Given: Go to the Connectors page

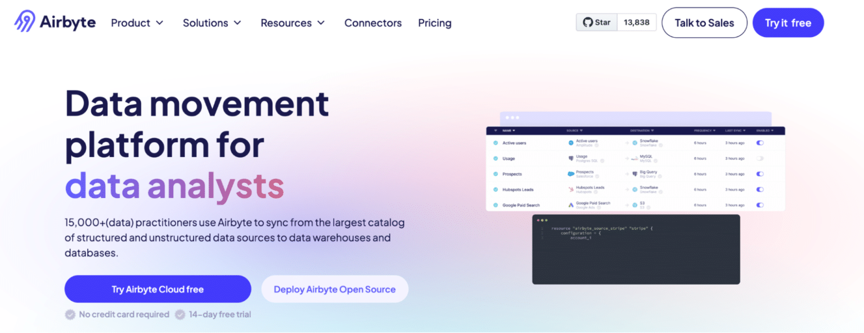Looking at the screenshot, I should tap(373, 23).
